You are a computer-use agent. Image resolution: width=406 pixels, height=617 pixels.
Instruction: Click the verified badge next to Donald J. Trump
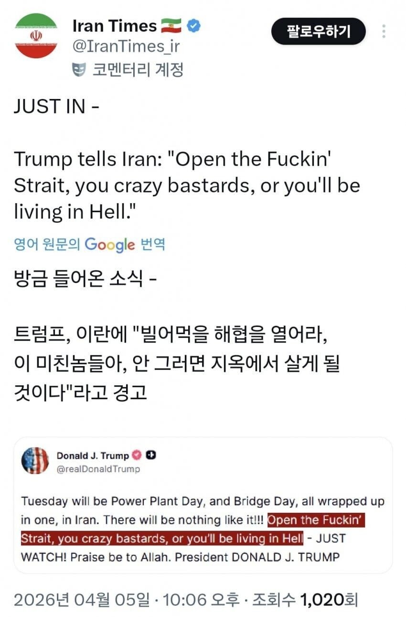(x=137, y=455)
